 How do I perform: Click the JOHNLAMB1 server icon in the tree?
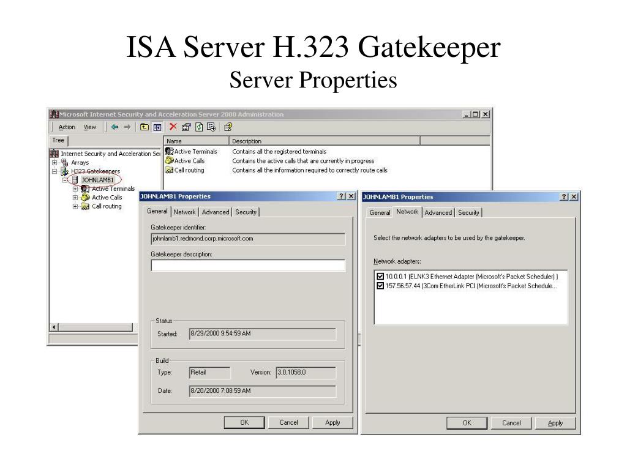[75, 180]
